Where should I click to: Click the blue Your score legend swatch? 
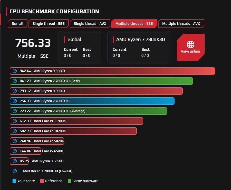click(14, 181)
